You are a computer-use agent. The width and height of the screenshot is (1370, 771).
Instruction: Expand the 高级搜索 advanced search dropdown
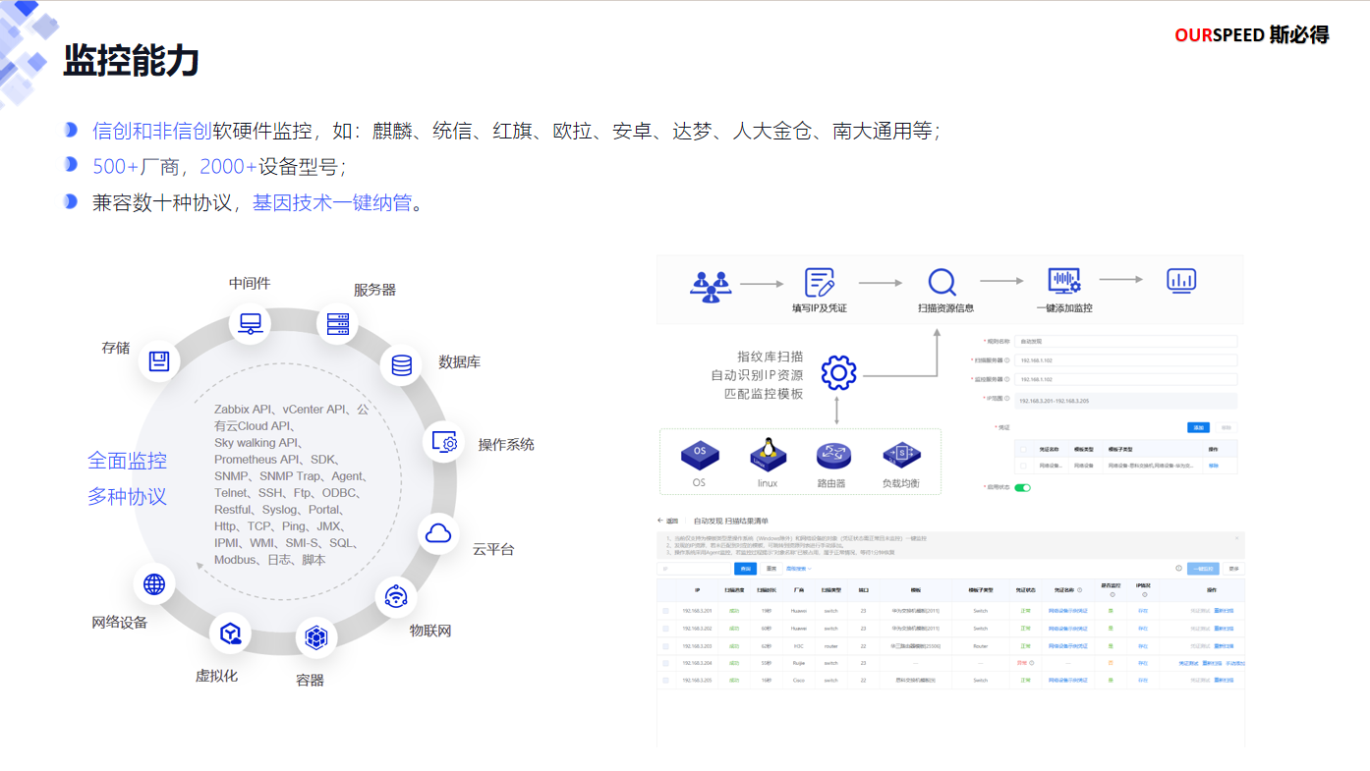(798, 569)
